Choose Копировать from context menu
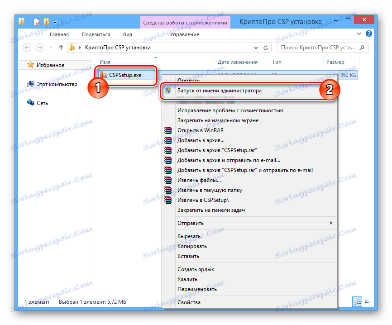This screenshot has height=325, width=392. 249,246
